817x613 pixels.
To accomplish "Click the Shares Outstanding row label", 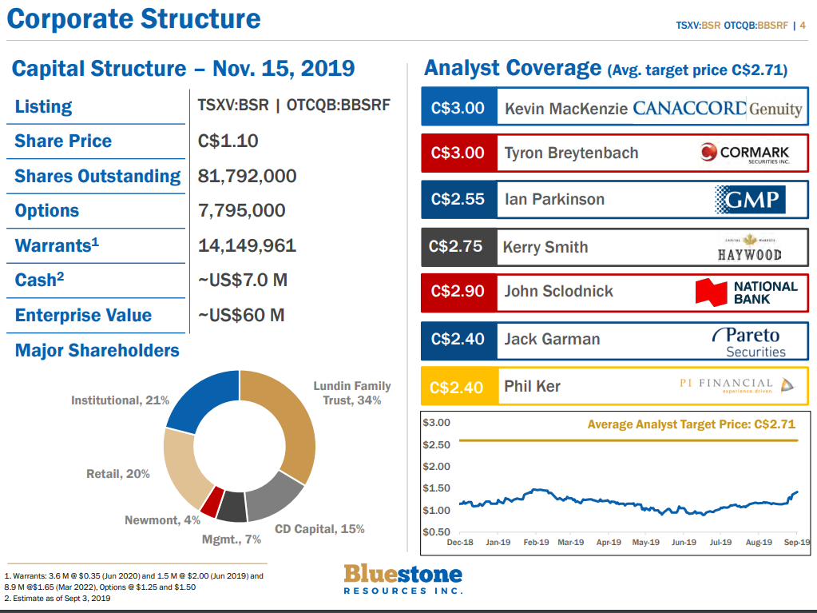I will point(97,176).
